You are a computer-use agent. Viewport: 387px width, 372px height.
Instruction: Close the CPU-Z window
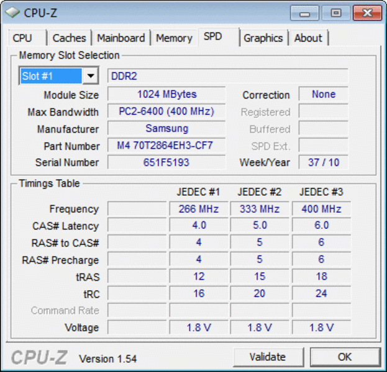coord(367,14)
